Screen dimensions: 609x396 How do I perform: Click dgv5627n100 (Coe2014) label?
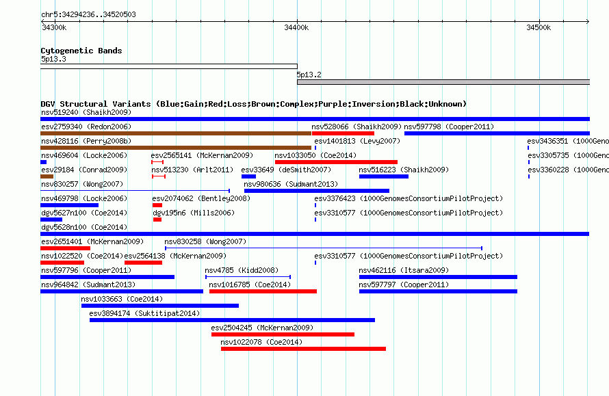pyautogui.click(x=84, y=213)
